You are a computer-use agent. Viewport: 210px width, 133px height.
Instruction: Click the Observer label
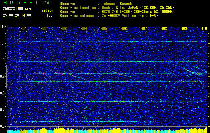click(x=68, y=4)
